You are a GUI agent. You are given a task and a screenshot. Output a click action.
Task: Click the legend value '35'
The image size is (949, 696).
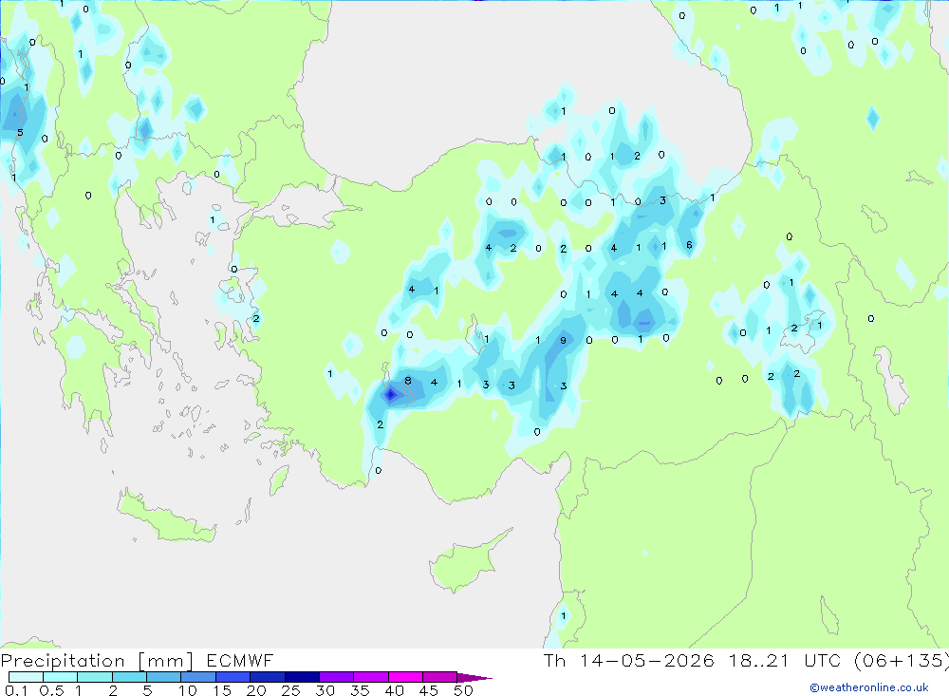(360, 690)
